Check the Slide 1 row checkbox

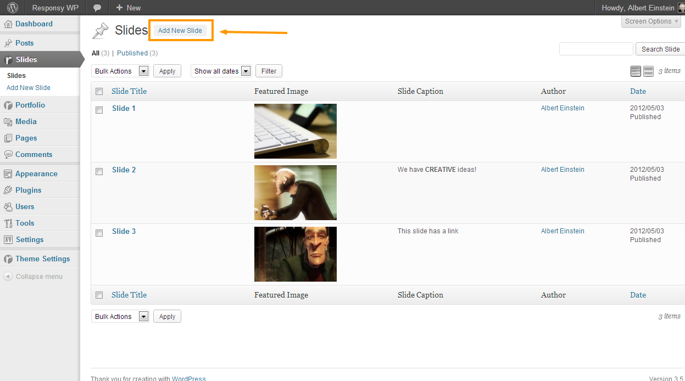(99, 110)
